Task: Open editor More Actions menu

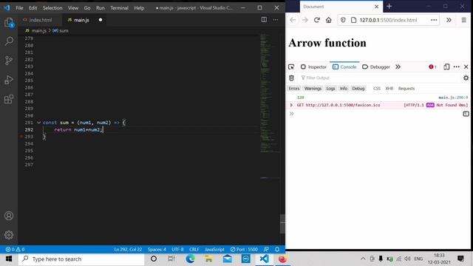Action: tap(276, 20)
